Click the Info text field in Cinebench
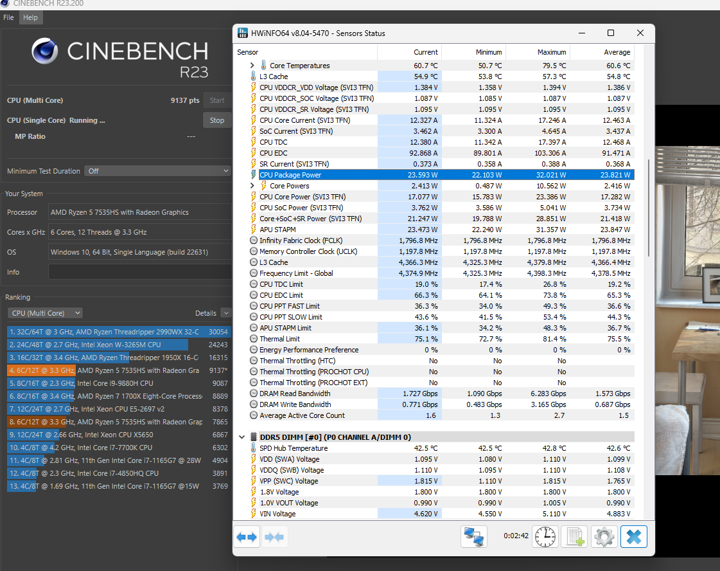This screenshot has height=571, width=720. click(x=140, y=272)
